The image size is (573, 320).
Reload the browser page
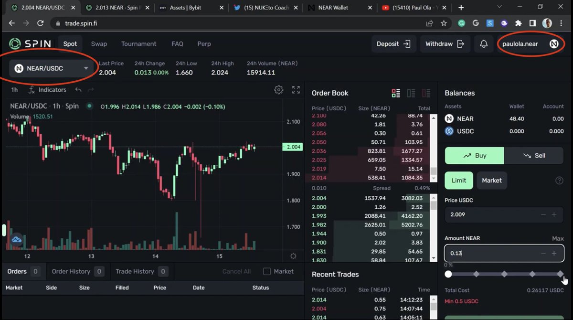[41, 23]
